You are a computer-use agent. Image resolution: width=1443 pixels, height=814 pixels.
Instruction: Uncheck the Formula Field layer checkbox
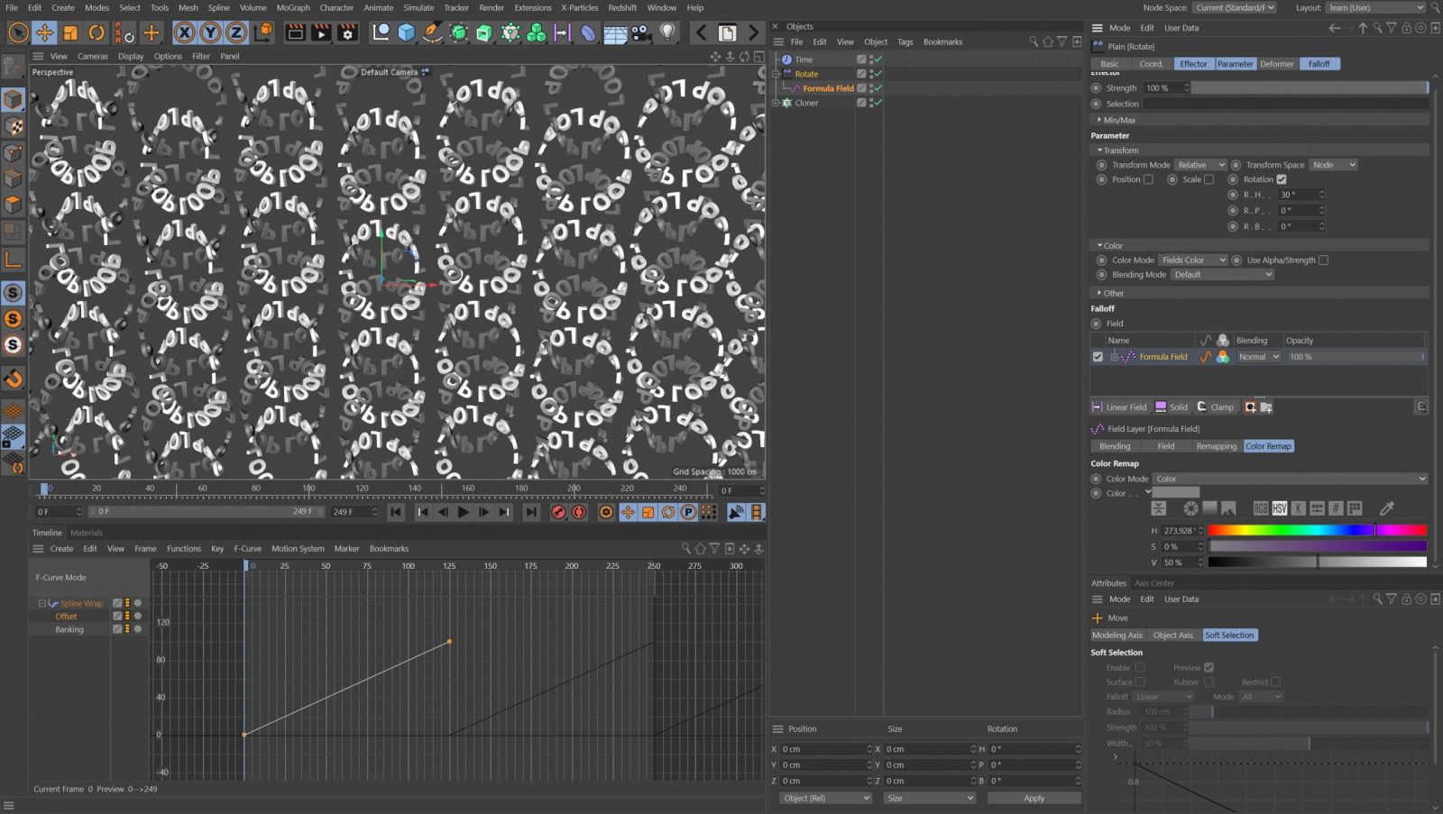1098,357
